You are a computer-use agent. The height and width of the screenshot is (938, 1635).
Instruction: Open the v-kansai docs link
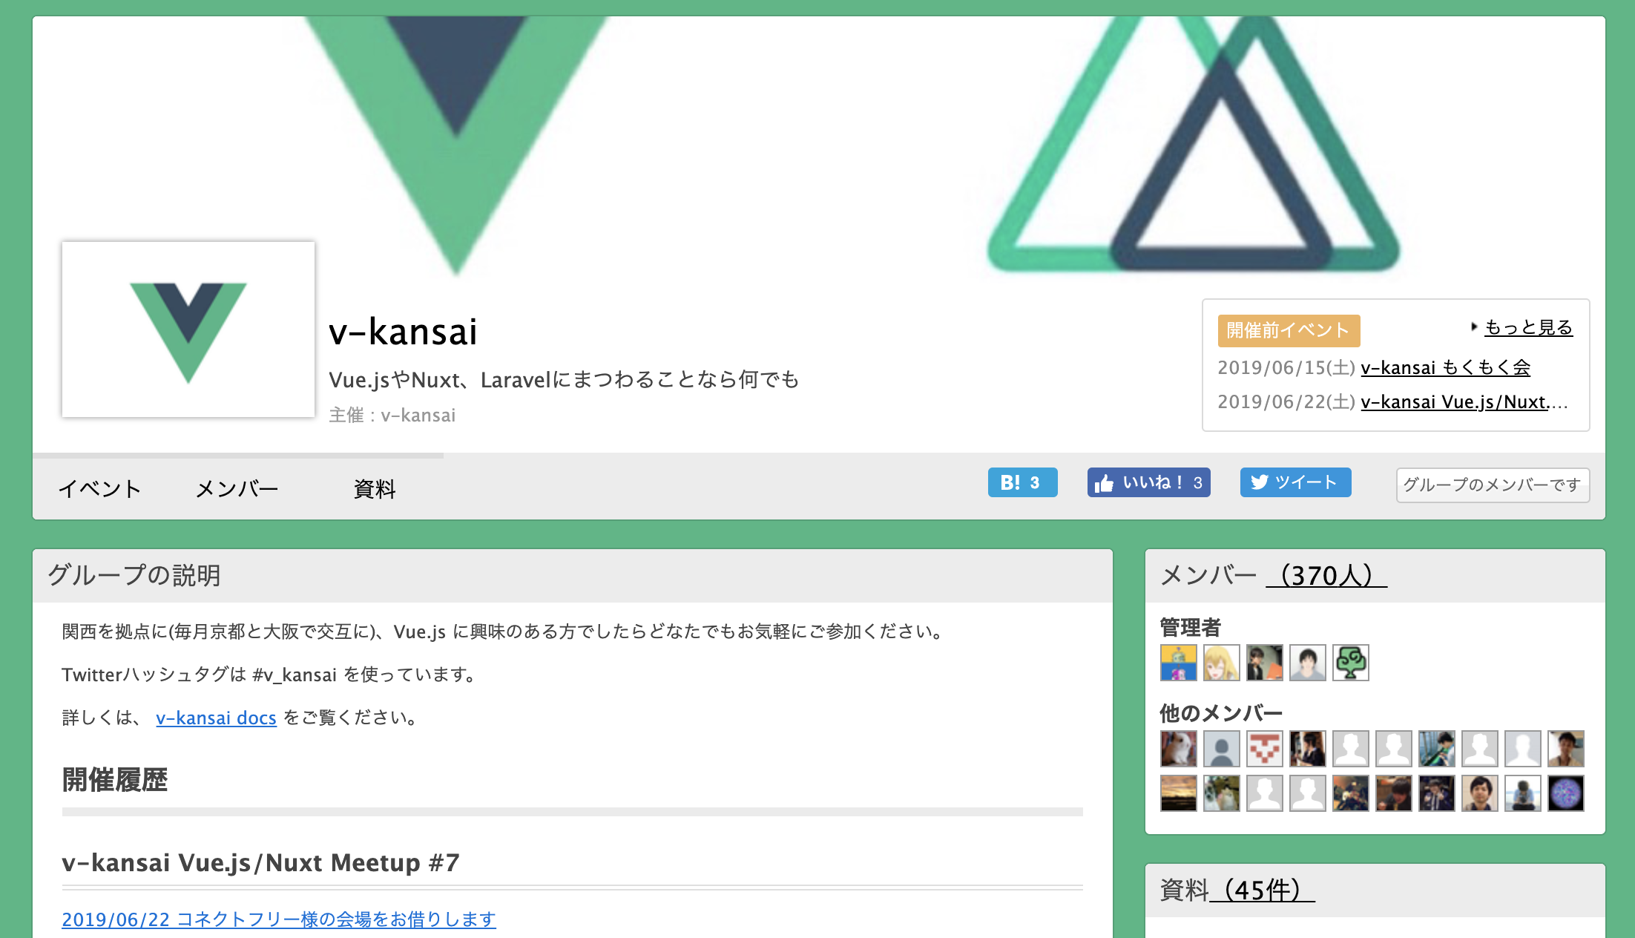[x=216, y=718]
